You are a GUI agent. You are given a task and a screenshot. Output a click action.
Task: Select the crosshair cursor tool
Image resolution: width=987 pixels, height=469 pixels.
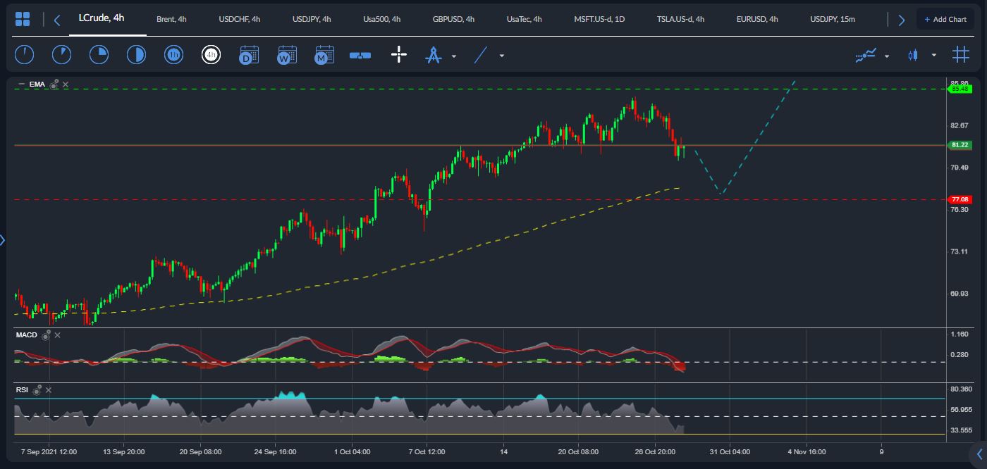(398, 54)
